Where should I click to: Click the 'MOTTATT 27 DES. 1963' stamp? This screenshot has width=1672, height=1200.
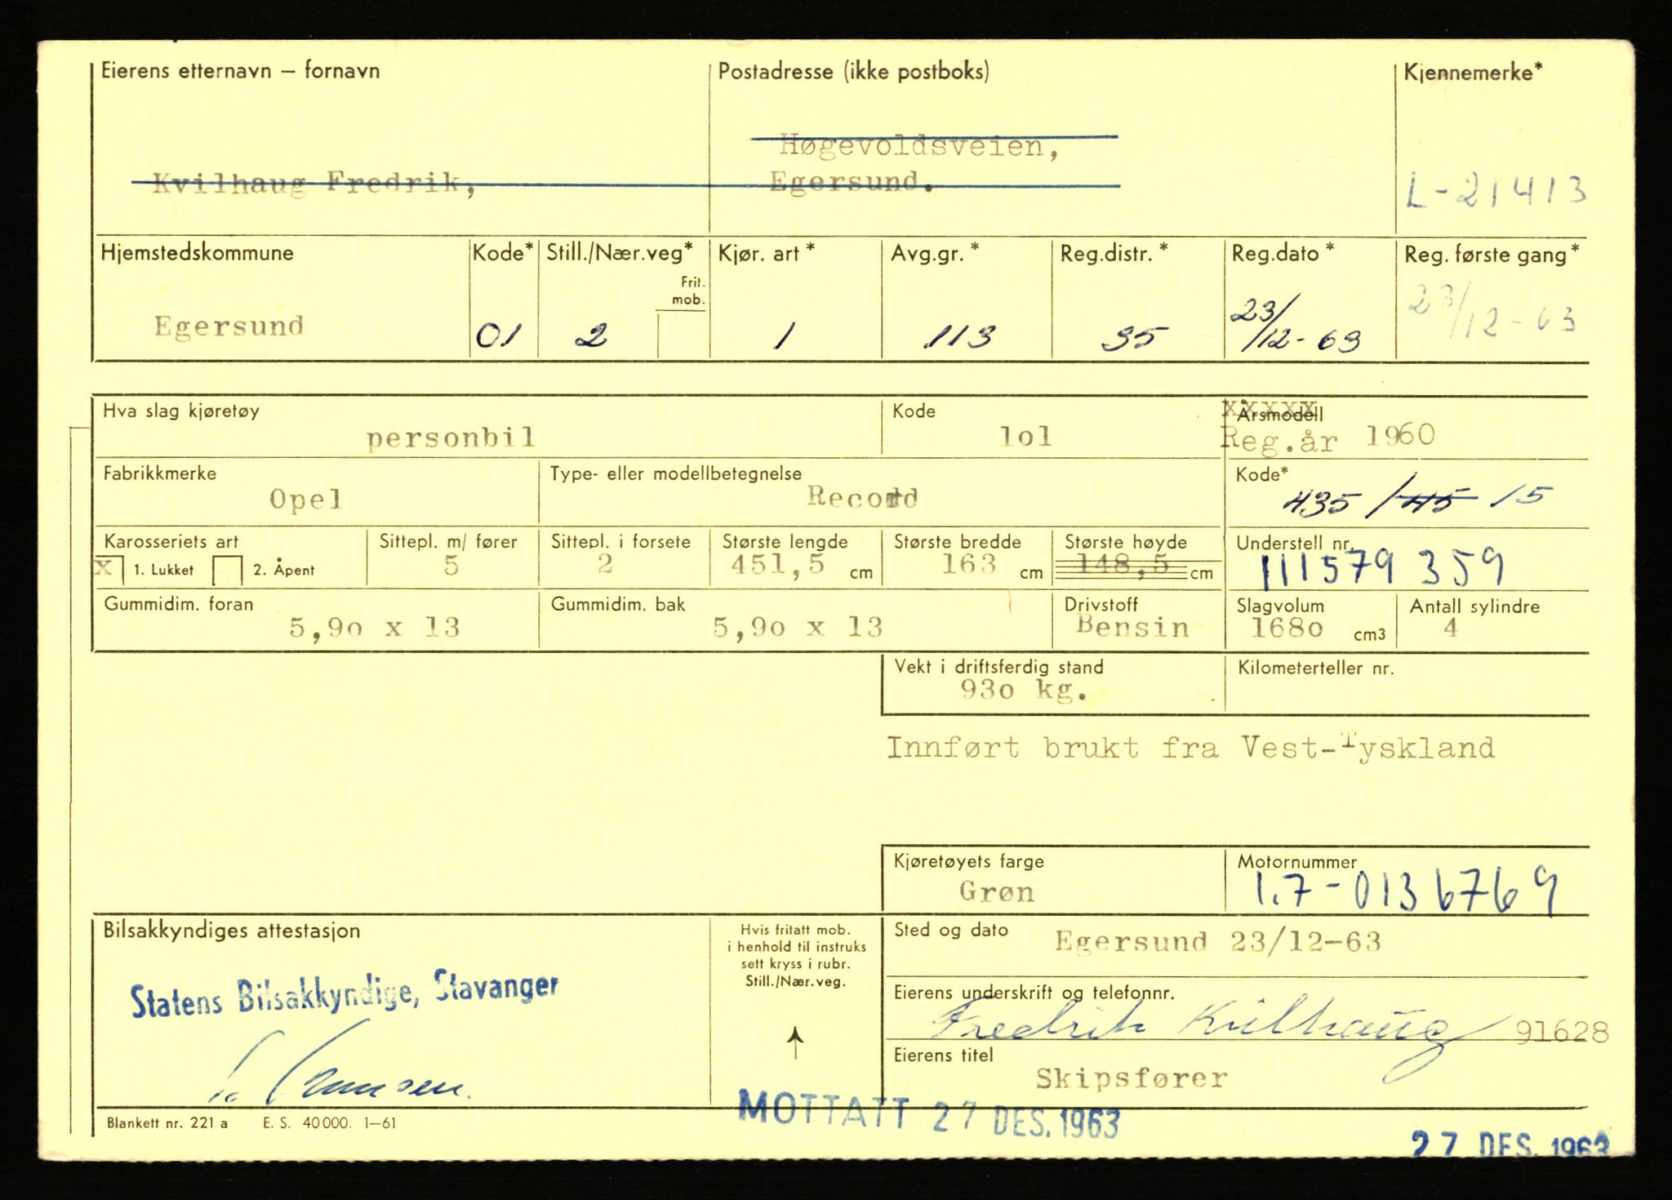click(x=928, y=1115)
